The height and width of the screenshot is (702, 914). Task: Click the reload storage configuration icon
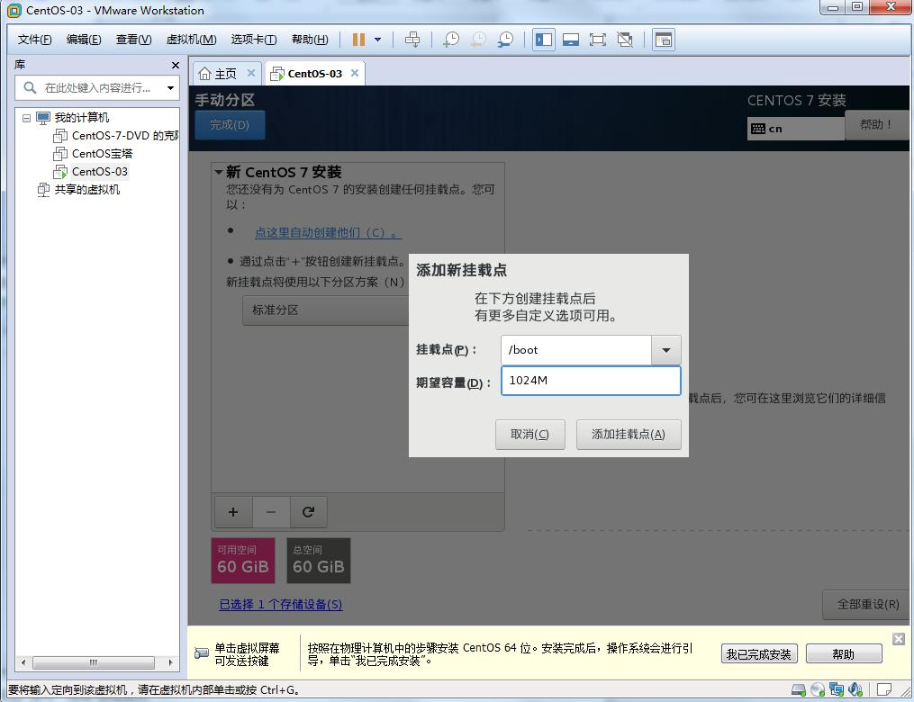308,512
